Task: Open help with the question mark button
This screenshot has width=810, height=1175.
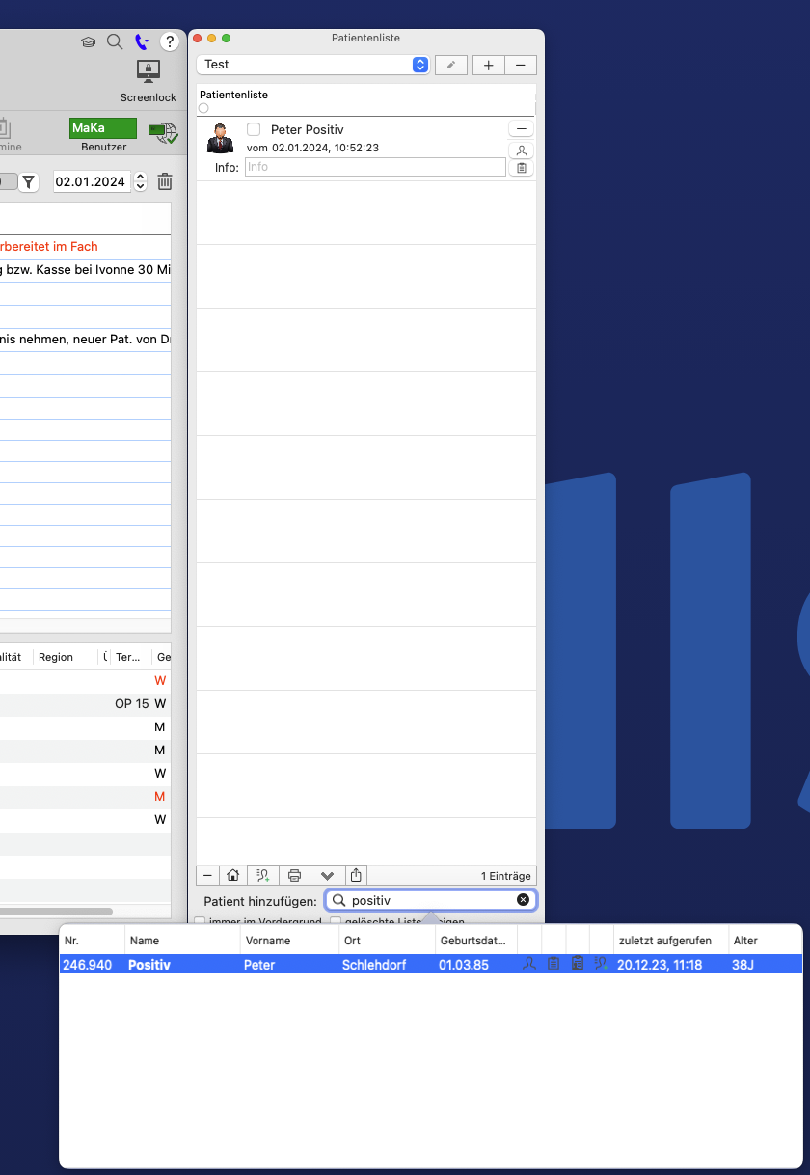Action: (x=169, y=41)
